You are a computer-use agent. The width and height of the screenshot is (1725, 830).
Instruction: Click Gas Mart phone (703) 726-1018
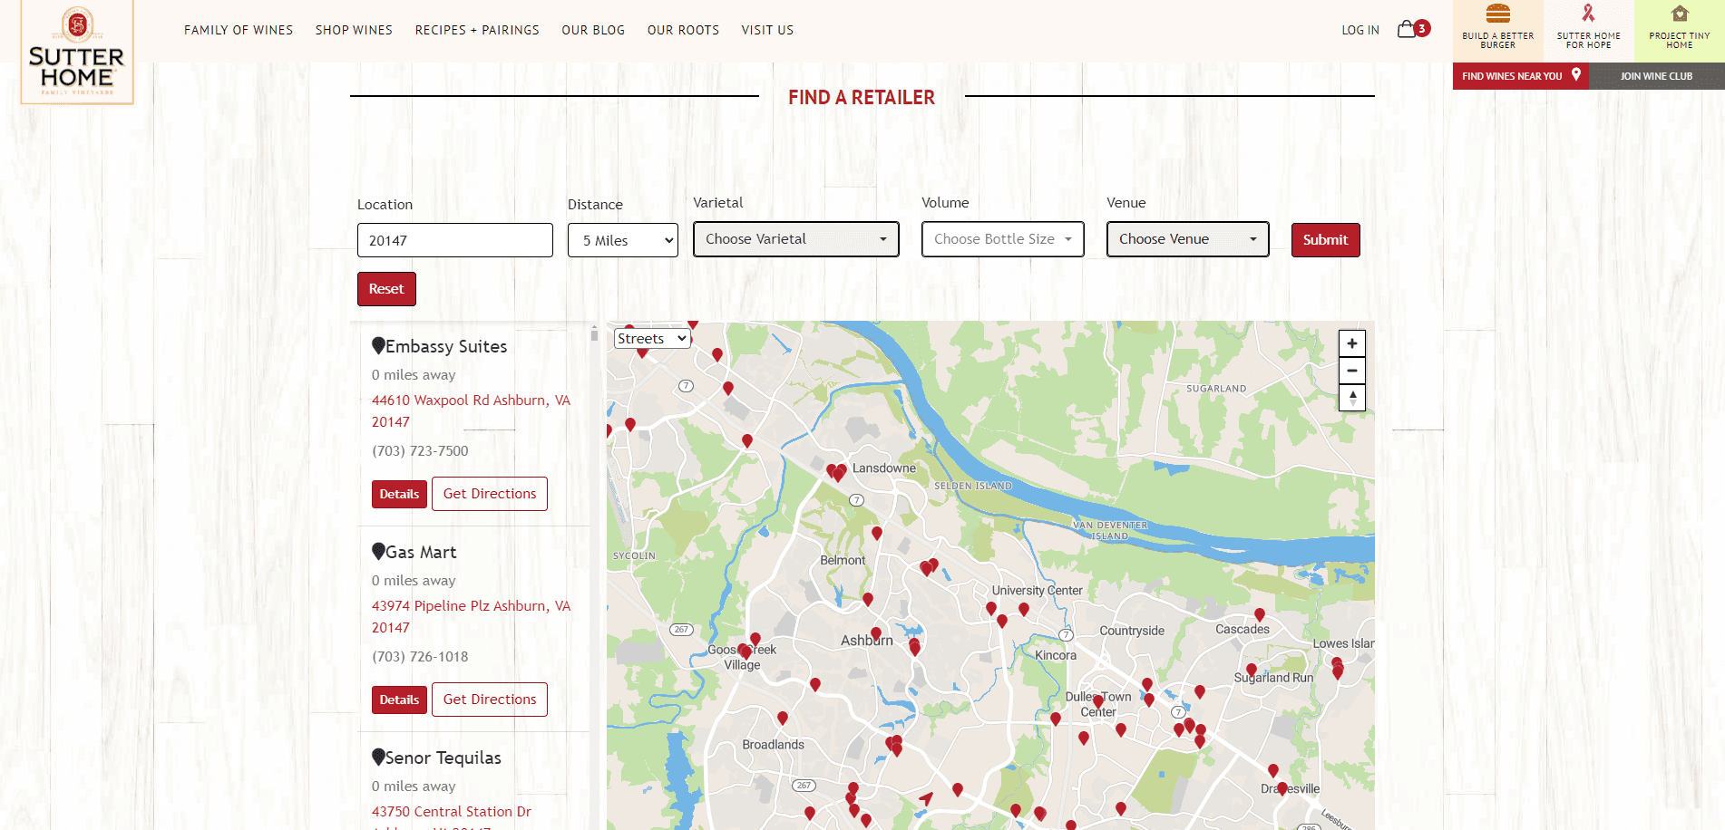pyautogui.click(x=420, y=656)
